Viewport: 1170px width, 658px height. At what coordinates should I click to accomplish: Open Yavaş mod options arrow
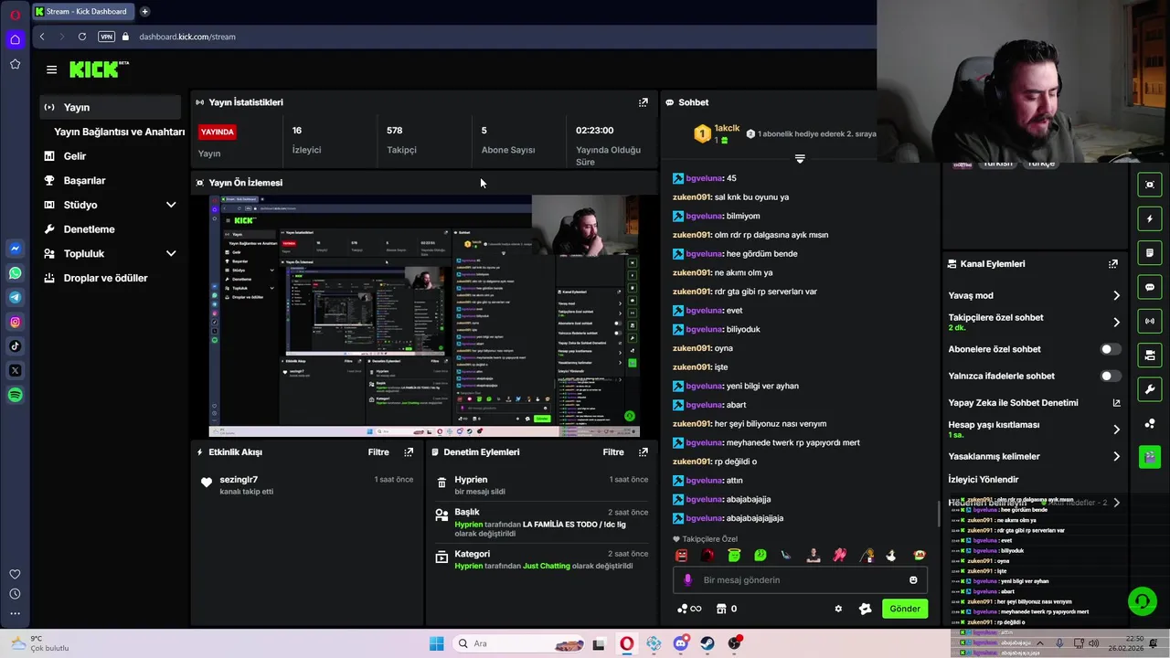(x=1116, y=296)
